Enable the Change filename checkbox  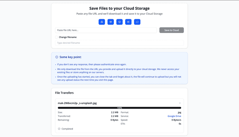(x=56, y=37)
